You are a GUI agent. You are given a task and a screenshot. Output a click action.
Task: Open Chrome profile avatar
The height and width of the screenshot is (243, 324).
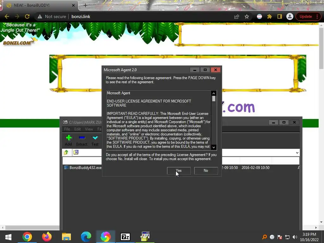tap(290, 16)
